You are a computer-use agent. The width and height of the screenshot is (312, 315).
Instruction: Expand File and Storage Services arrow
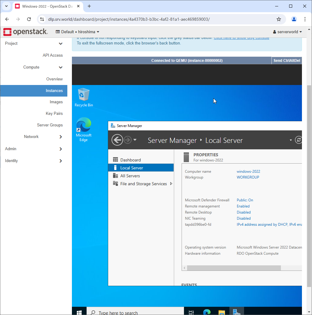pos(171,184)
